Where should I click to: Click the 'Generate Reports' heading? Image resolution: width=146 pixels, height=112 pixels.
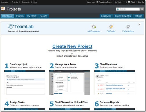[109, 102]
